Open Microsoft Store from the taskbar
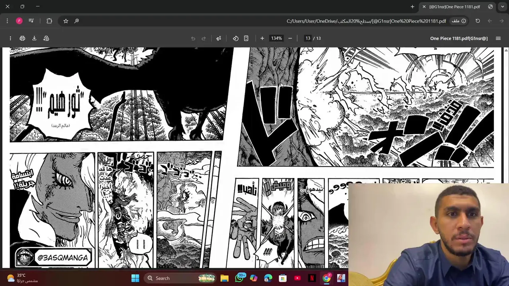This screenshot has width=509, height=286. 283,278
